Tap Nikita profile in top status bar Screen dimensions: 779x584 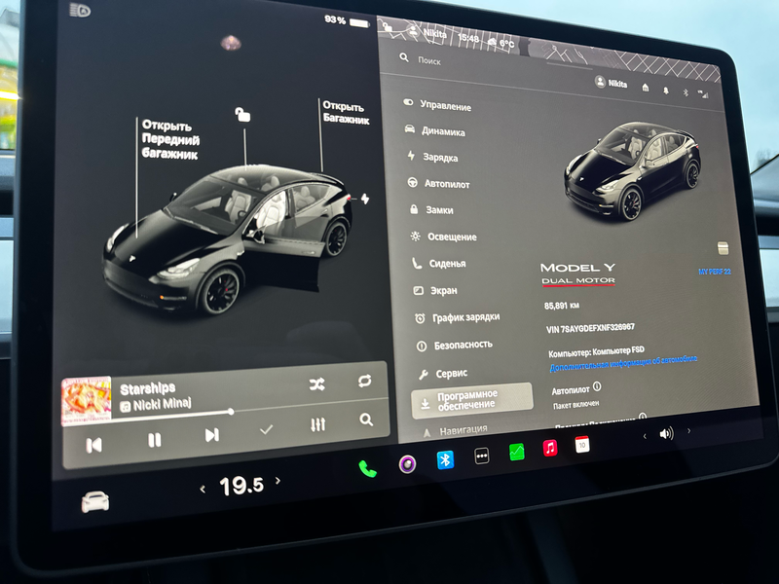point(428,32)
